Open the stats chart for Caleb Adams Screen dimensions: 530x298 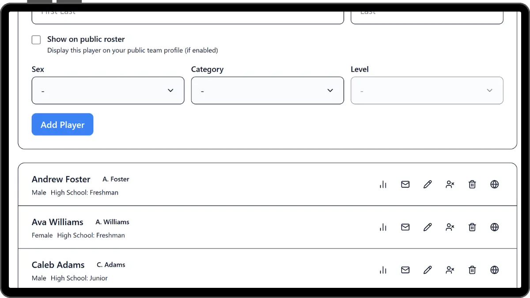(x=382, y=270)
